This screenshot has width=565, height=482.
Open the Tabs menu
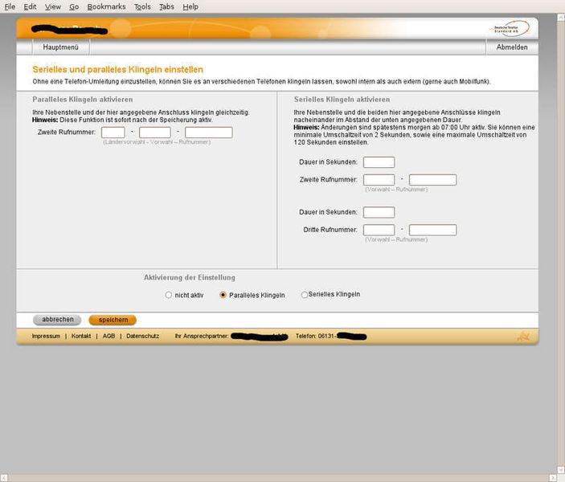point(166,6)
